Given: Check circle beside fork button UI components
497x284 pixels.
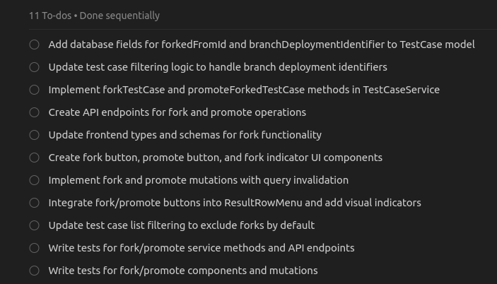Looking at the screenshot, I should tap(34, 158).
